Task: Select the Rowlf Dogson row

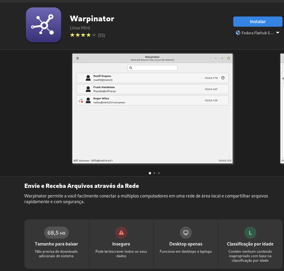Action: pos(152,78)
